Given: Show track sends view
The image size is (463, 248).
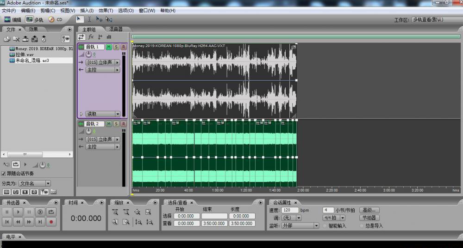Looking at the screenshot, I should 100,37.
